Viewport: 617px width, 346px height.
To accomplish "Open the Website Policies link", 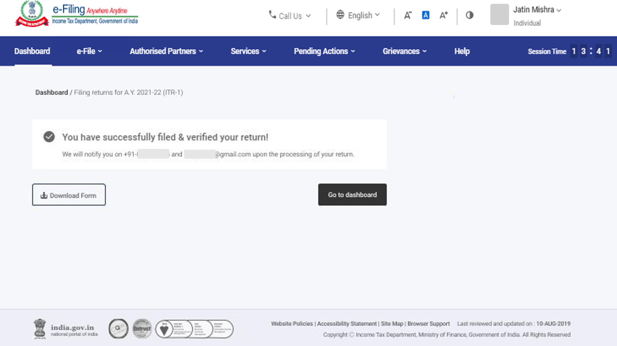I will click(x=292, y=324).
